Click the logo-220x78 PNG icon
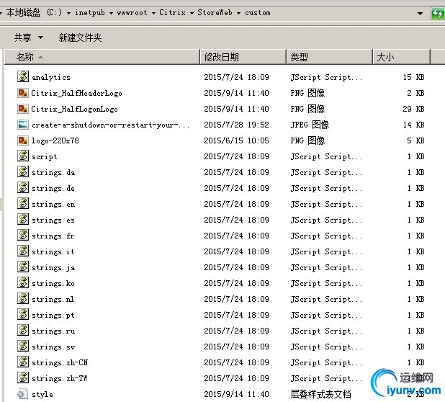The image size is (445, 402). [23, 140]
